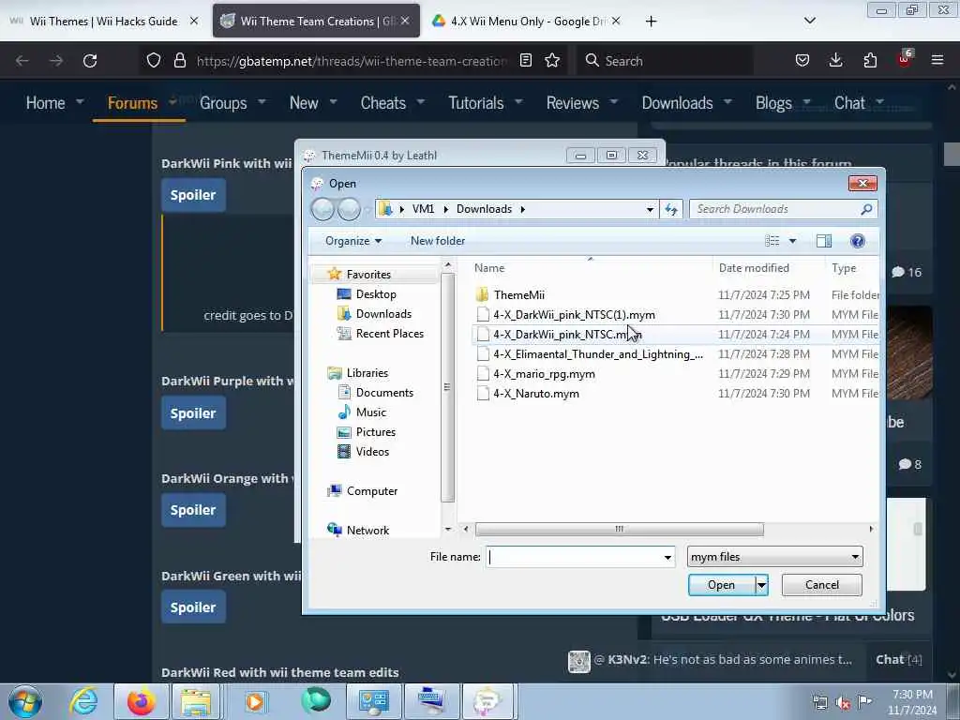Click change view icon in Open dialog

tap(772, 241)
